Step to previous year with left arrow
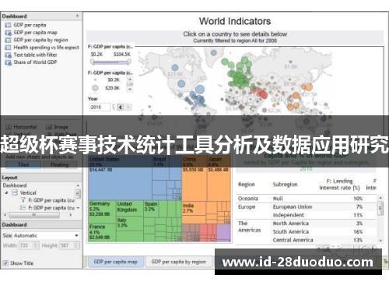389x282 pixels. 121,107
